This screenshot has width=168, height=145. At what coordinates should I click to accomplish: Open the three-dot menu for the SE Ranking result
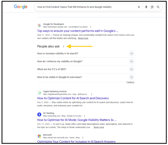tap(84, 116)
